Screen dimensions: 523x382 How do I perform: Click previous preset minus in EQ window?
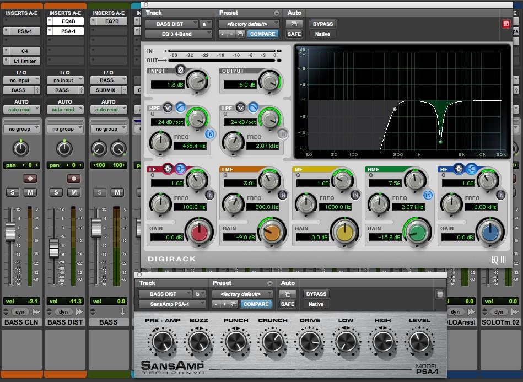pyautogui.click(x=223, y=34)
